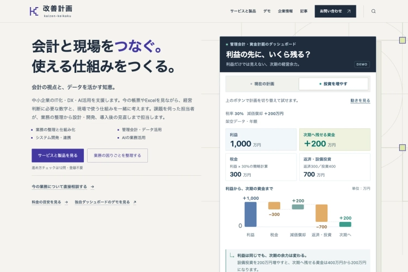Open 独自ダッシュボードのデモを見る link
Image resolution: width=408 pixels, height=272 pixels.
pos(102,202)
